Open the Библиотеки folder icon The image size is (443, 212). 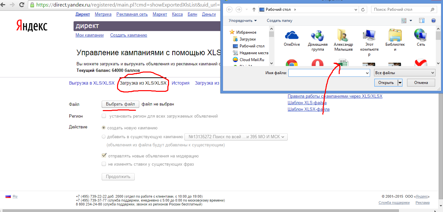(x=395, y=40)
